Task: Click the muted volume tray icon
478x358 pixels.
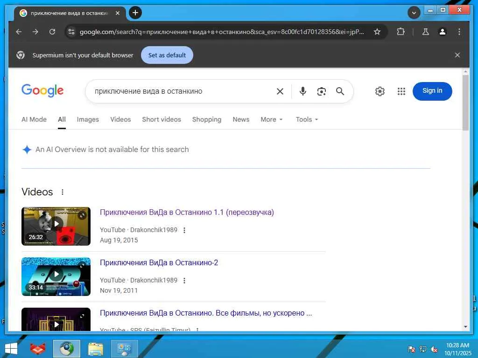Action: 434,349
